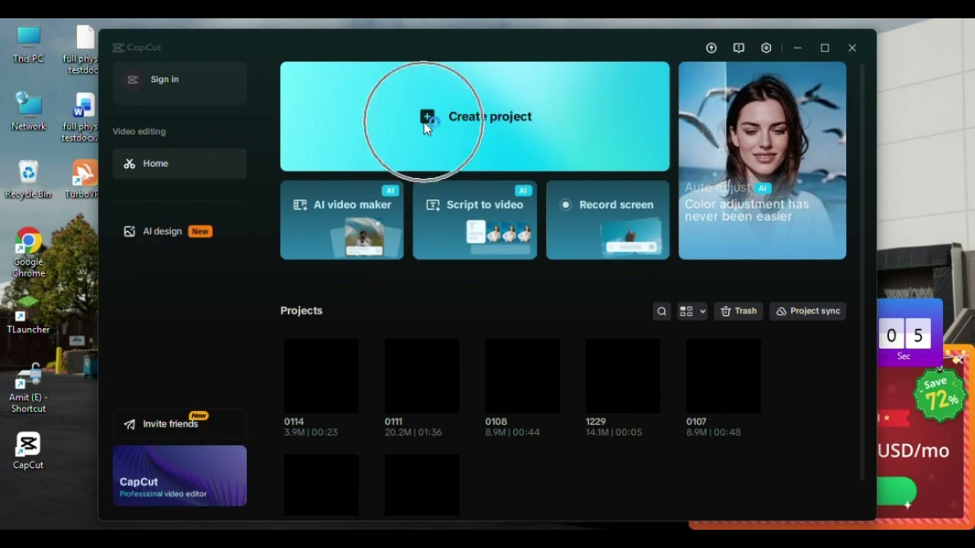Open project thumbnail 0111
Viewport: 975px width, 548px height.
422,376
